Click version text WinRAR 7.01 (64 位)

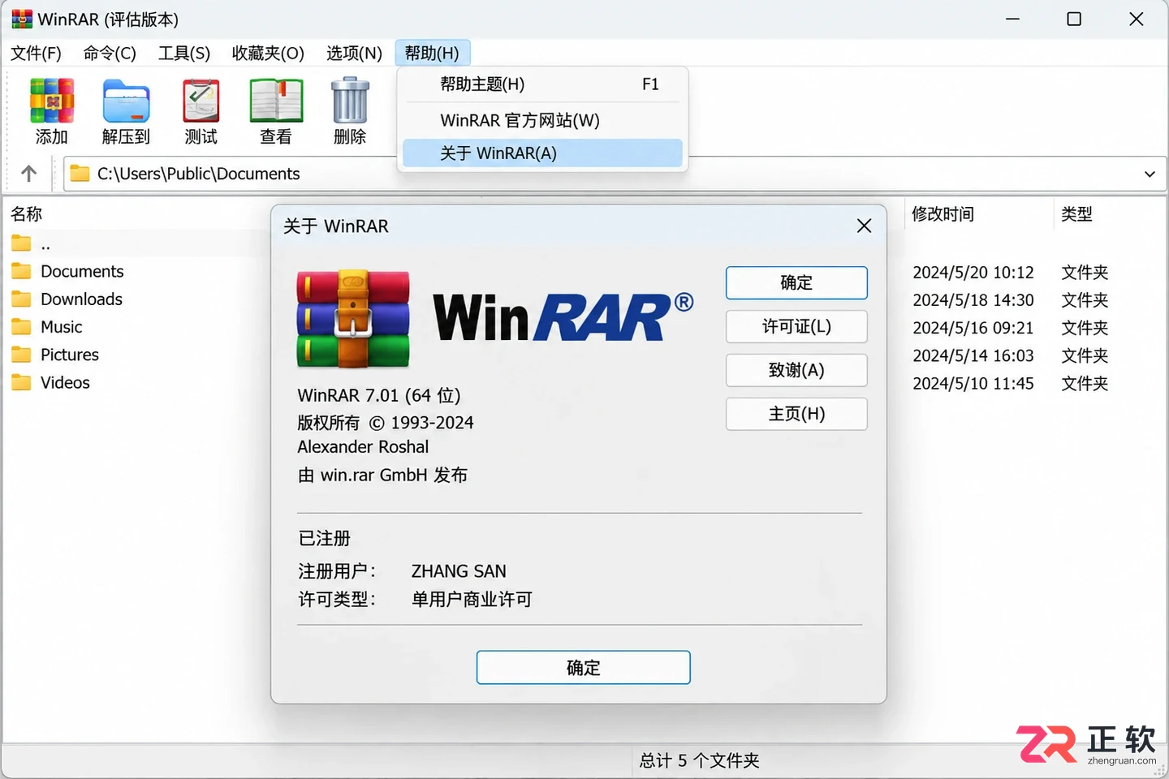click(379, 395)
